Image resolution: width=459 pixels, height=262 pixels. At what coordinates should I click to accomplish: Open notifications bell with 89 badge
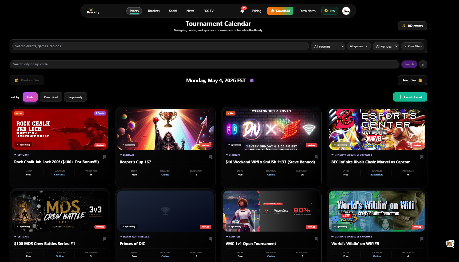[x=242, y=11]
